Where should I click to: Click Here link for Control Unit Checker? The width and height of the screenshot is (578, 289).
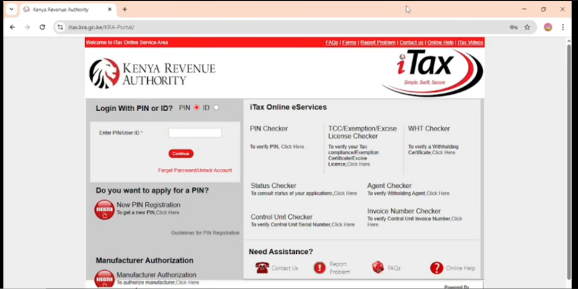[x=343, y=225]
